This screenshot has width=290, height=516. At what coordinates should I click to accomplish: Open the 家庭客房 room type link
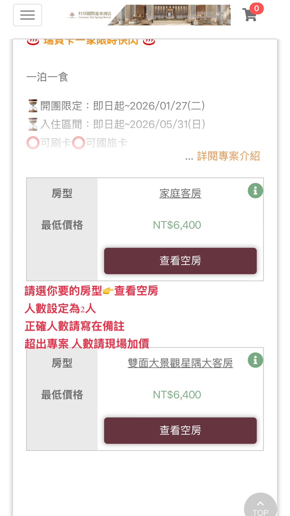coord(180,193)
